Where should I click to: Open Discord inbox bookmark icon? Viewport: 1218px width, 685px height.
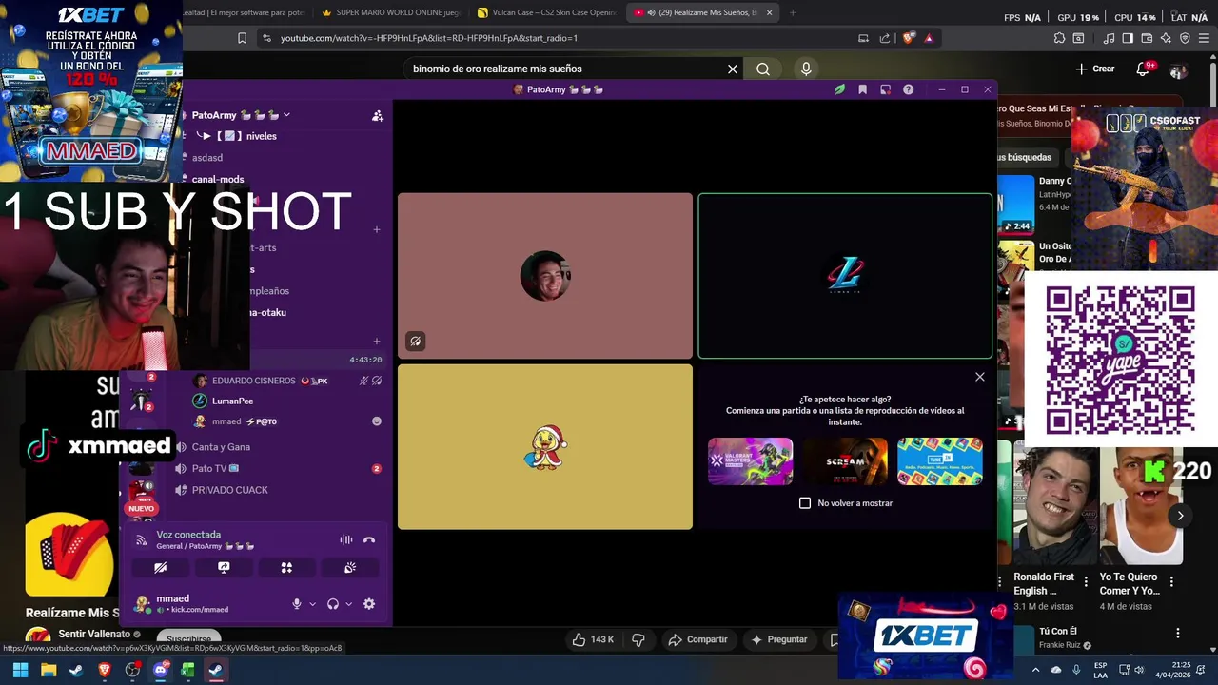862,89
